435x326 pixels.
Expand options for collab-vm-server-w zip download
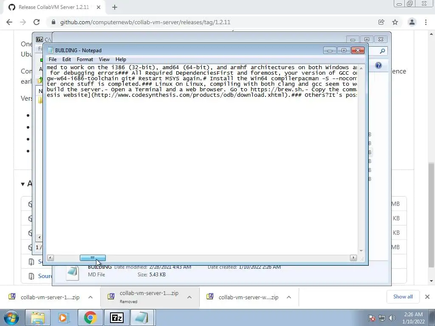coord(289,297)
